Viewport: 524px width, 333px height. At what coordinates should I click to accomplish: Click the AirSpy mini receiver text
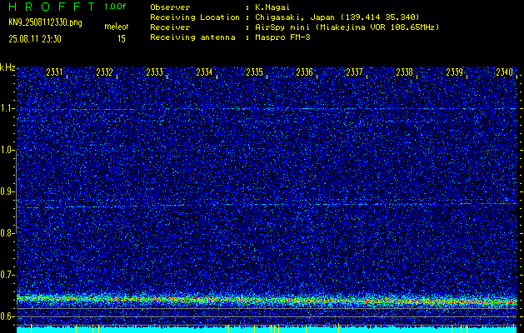pyautogui.click(x=347, y=27)
